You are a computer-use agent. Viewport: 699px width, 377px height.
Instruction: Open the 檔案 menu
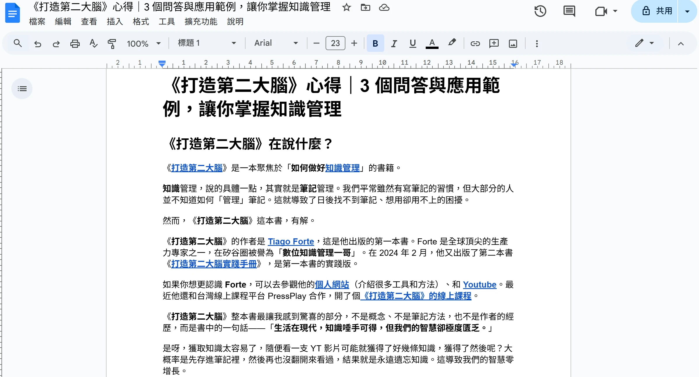point(37,22)
